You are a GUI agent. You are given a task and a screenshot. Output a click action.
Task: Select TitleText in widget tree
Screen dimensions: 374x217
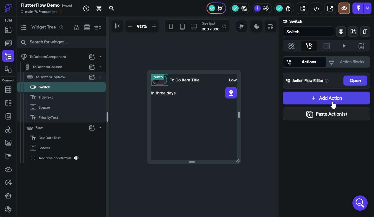click(x=46, y=97)
